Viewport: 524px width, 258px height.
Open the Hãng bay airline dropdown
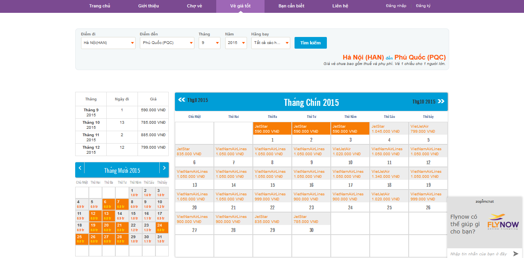[x=271, y=43]
